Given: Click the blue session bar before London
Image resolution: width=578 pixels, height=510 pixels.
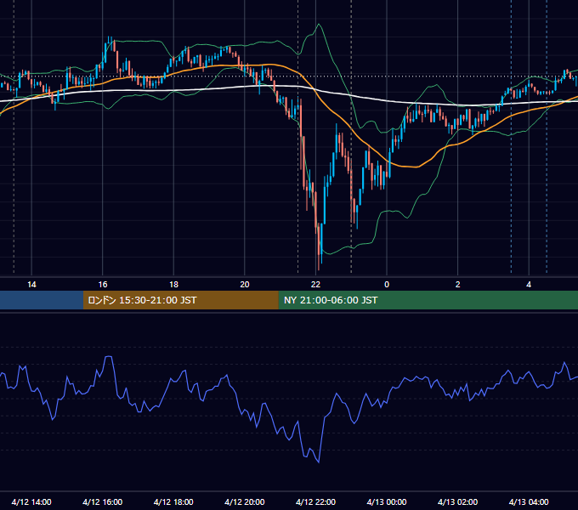Looking at the screenshot, I should pyautogui.click(x=42, y=300).
